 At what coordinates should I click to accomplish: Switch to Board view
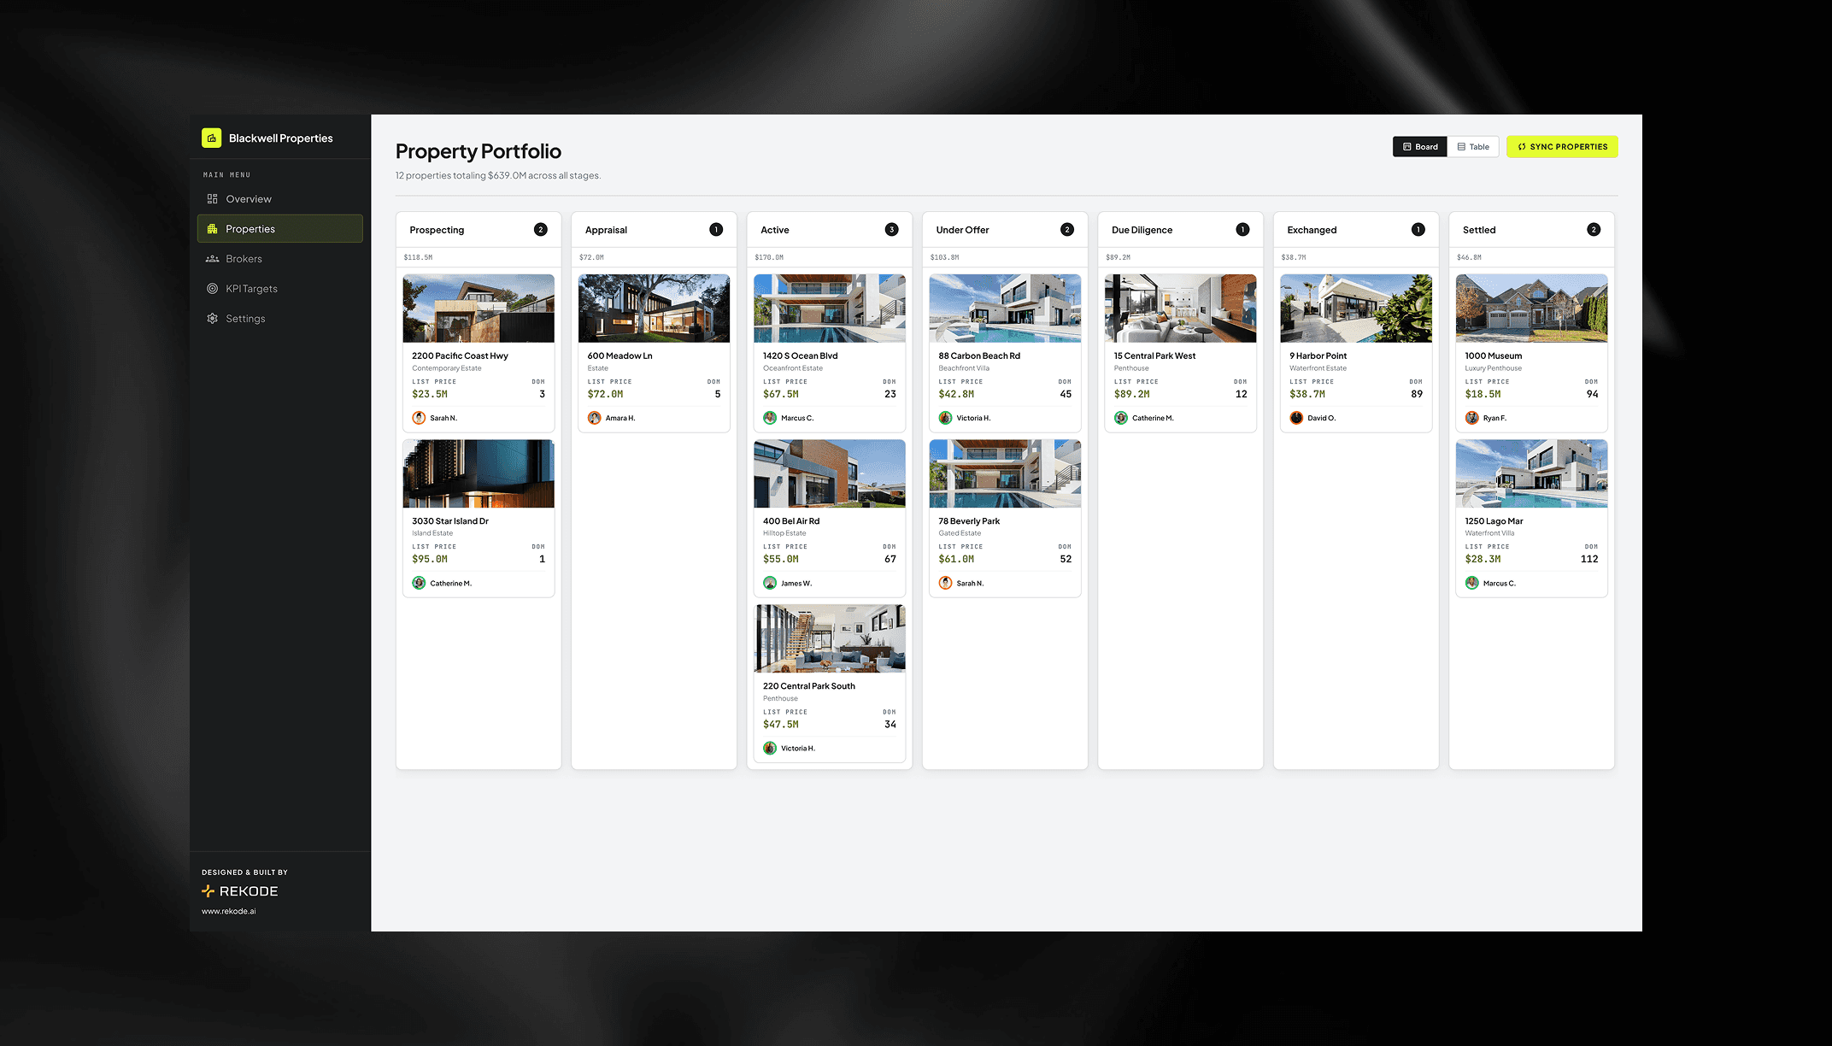click(x=1420, y=147)
